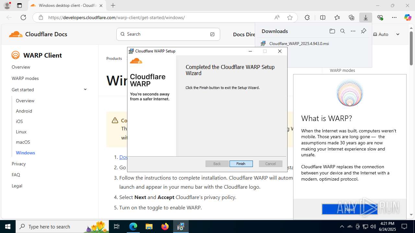
Task: Launch Firefox from the taskbar
Action: point(165,227)
